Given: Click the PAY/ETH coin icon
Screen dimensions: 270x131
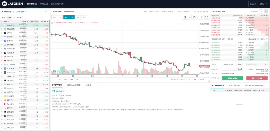Looking at the screenshot, I should 5,57.
